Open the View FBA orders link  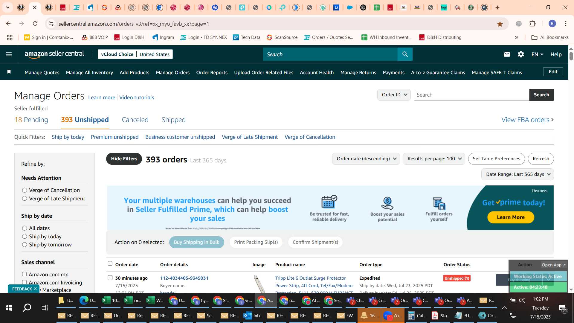pyautogui.click(x=527, y=120)
